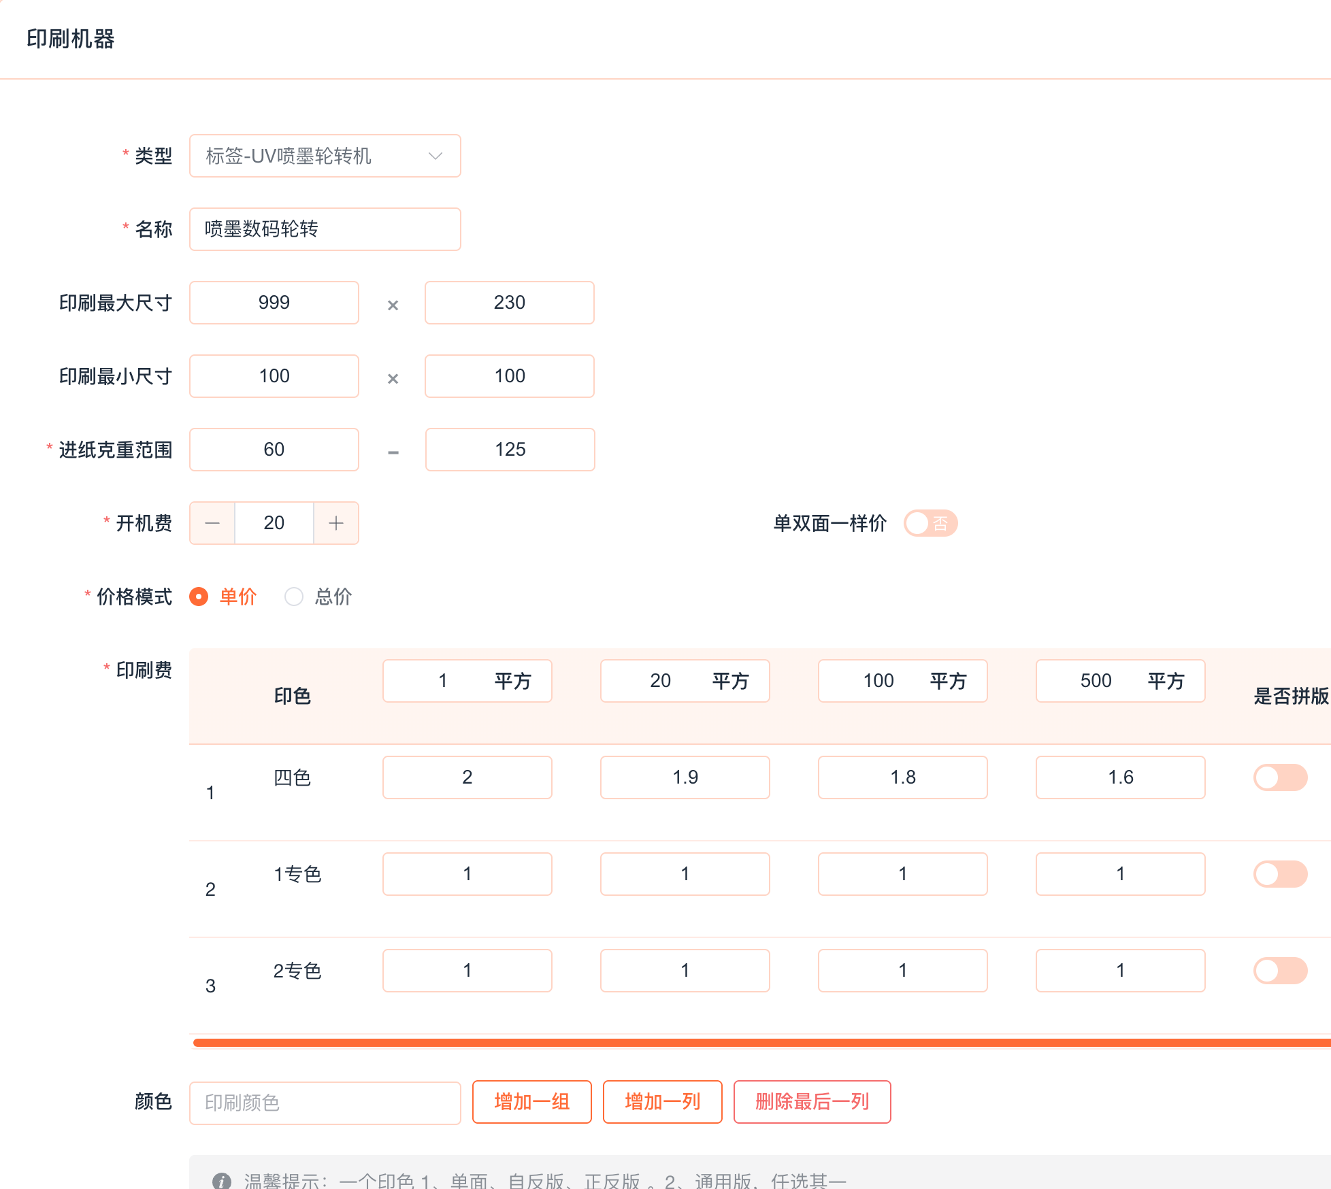Toggle 是否拼版 switch for 1专色 row
The image size is (1331, 1189).
pos(1280,874)
